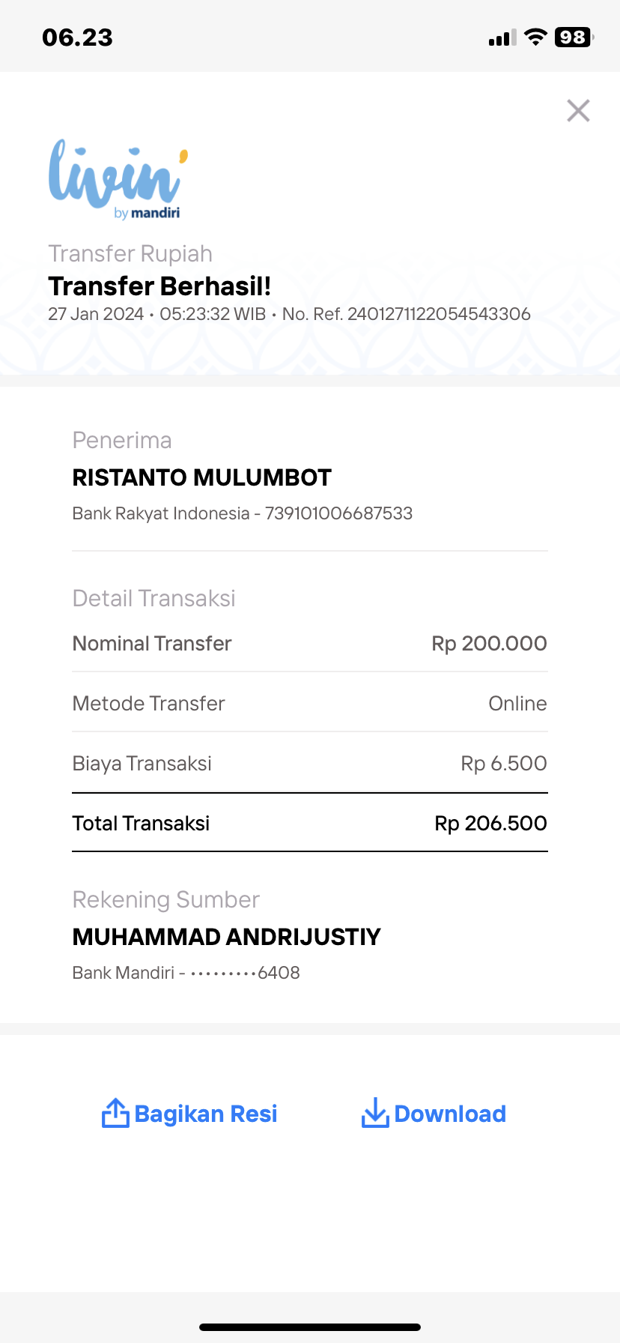
Task: Tap the masked Bank Mandiri account 6408
Action: (186, 973)
